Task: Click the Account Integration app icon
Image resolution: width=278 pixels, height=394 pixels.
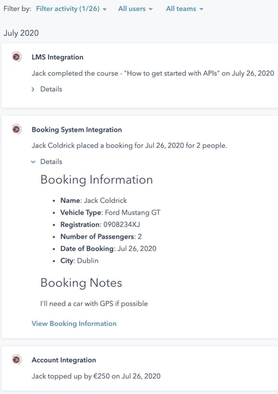Action: [17, 359]
